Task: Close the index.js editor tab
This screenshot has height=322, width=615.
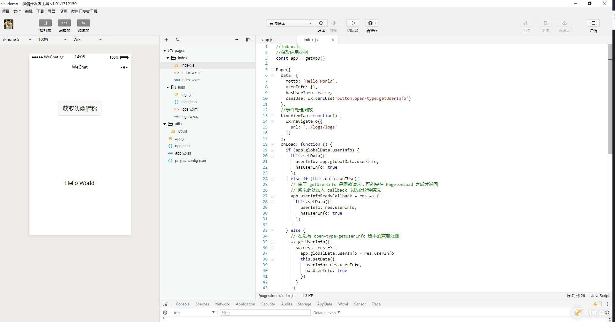Action: coord(333,40)
